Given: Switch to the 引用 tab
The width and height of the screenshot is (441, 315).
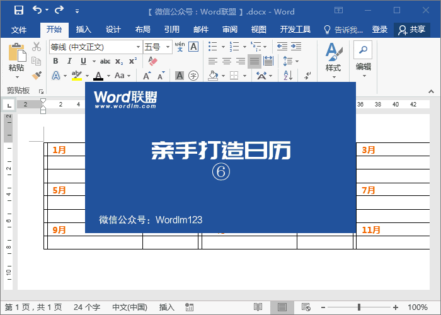Looking at the screenshot, I should coord(172,29).
